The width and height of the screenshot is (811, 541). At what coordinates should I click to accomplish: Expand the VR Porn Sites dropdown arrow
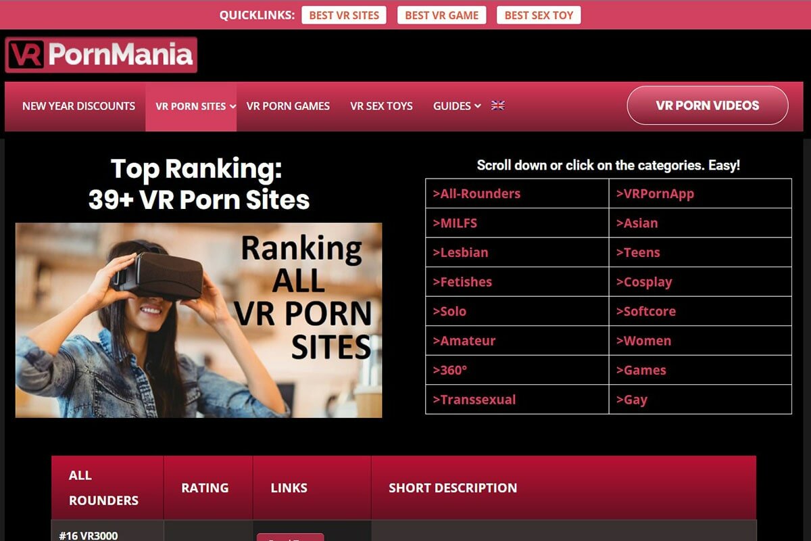(232, 106)
